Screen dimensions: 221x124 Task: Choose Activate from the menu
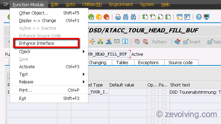(x=49, y=66)
